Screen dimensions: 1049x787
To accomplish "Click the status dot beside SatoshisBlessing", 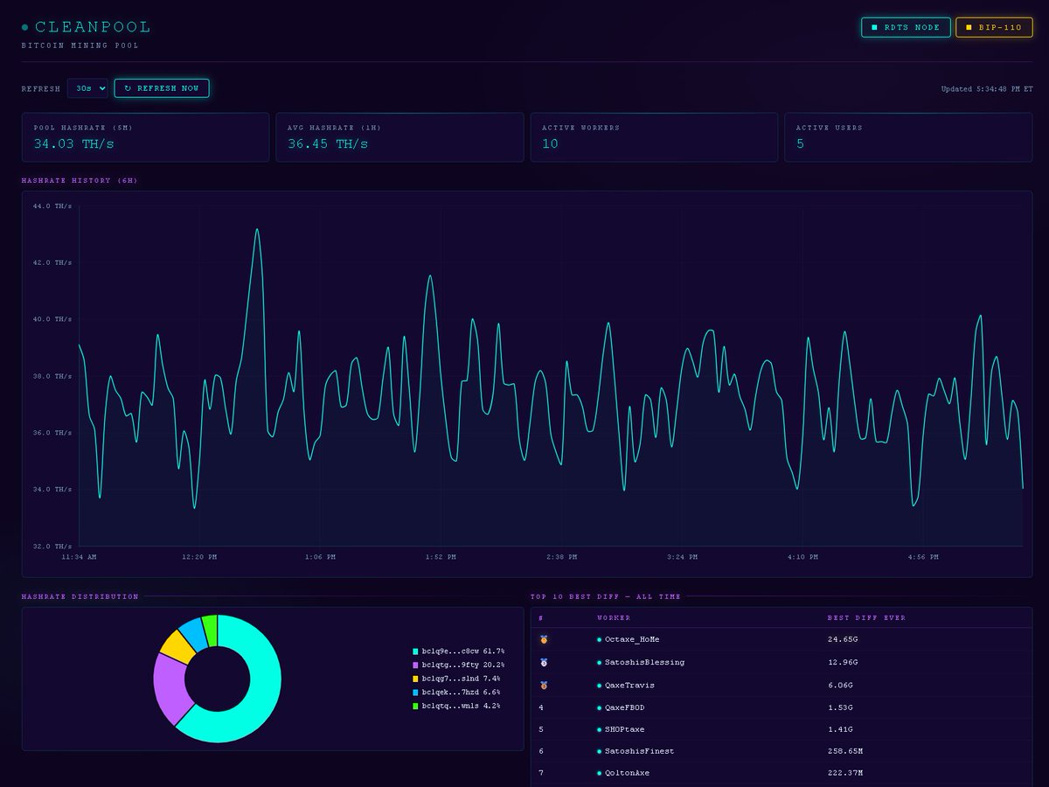I will pyautogui.click(x=600, y=663).
